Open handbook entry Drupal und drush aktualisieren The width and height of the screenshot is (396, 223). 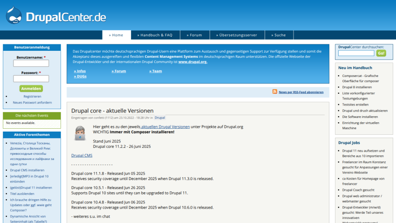tap(365, 111)
